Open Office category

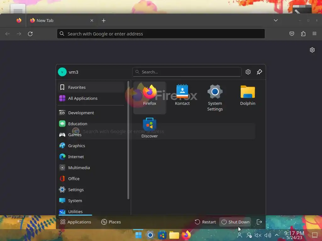pos(91,179)
